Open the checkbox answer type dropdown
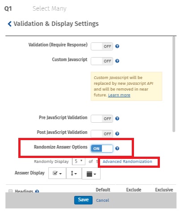This screenshot has height=212, width=180. tap(57, 173)
